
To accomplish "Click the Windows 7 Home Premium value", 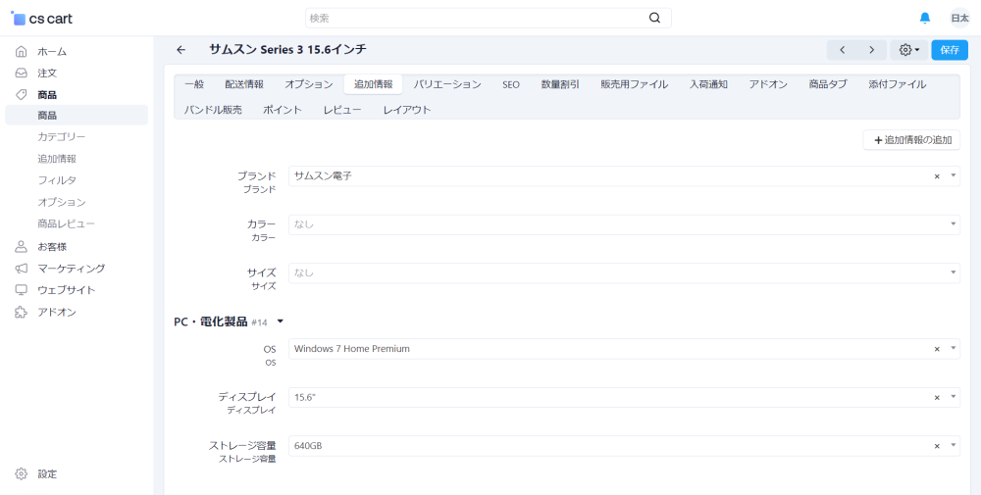I will coord(351,349).
